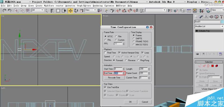This screenshot has width=224, height=107.
Task: Toggle the 3D Snaps magnet icon
Action: 118,11
